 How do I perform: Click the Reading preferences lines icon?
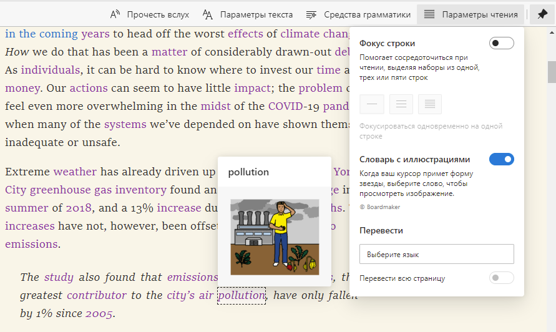tap(429, 14)
